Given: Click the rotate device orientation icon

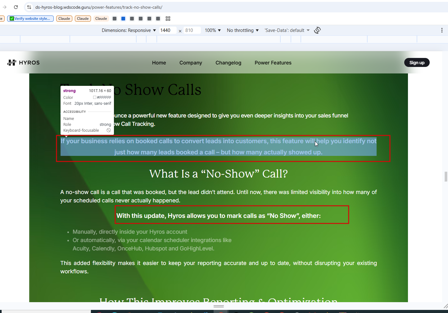Looking at the screenshot, I should click(x=317, y=30).
